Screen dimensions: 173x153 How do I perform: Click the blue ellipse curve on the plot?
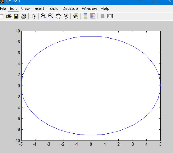[91, 36]
